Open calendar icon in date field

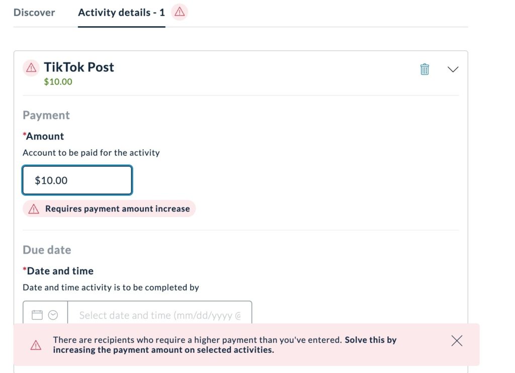coord(37,315)
